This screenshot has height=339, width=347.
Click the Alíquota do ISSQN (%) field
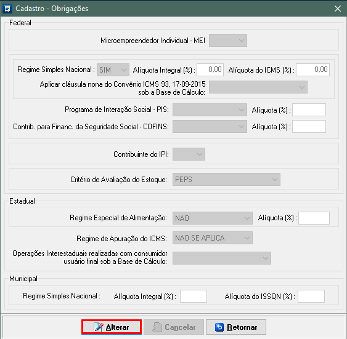pos(311,296)
